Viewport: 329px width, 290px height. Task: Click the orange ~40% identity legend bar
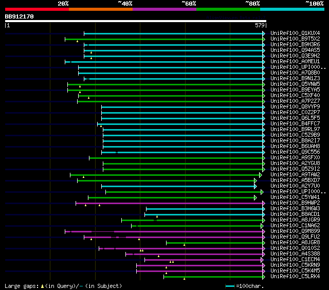point(101,9)
